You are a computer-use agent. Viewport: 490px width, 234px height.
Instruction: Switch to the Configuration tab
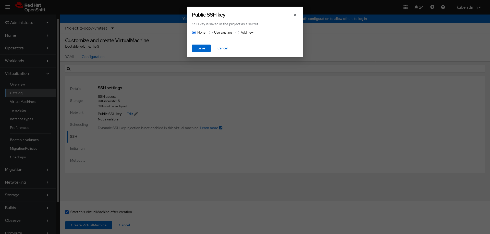[93, 57]
